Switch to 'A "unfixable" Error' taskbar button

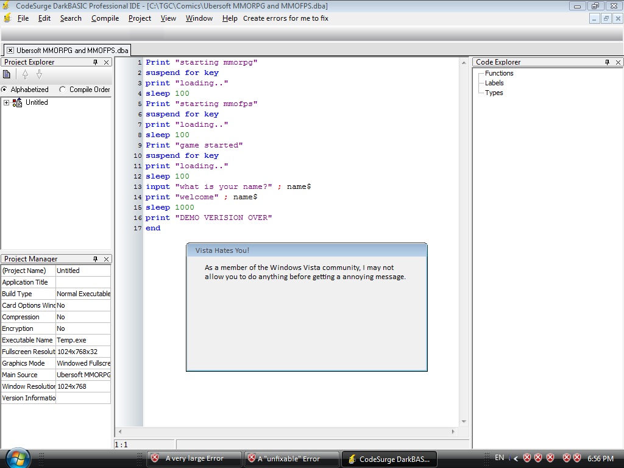(291, 458)
